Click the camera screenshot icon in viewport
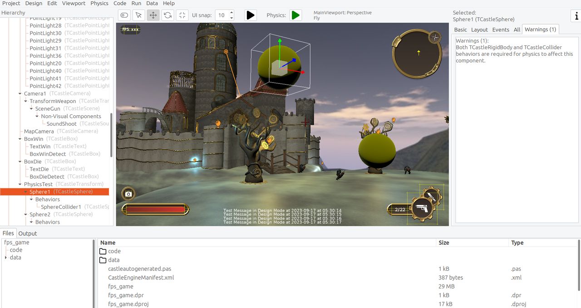The height and width of the screenshot is (308, 581). pos(128,194)
